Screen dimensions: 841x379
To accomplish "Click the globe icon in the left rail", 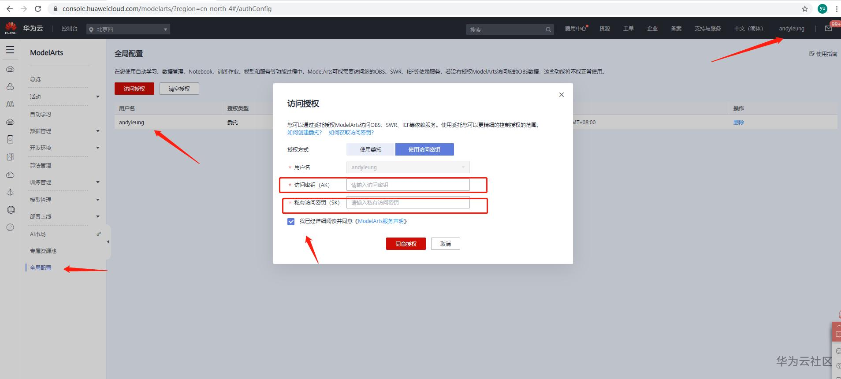I will point(11,210).
